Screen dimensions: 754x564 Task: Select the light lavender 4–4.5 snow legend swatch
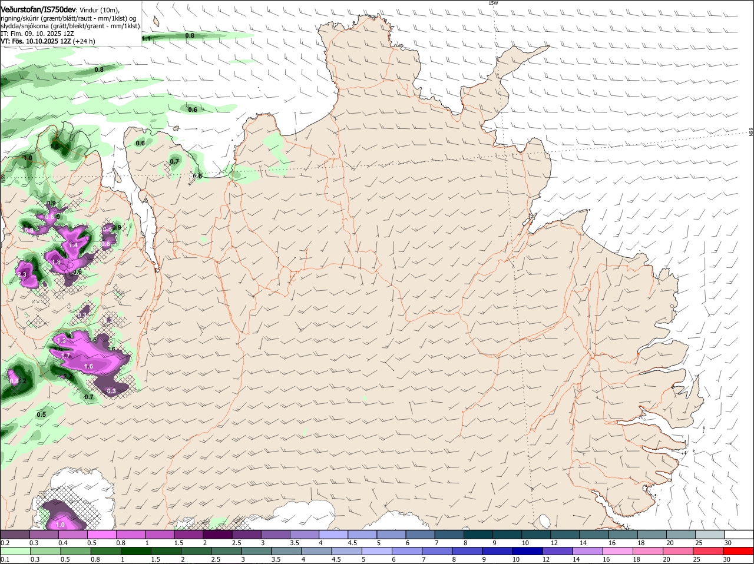333,534
